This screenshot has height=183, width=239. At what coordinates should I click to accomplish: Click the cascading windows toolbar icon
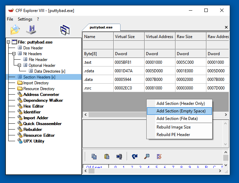(65, 30)
